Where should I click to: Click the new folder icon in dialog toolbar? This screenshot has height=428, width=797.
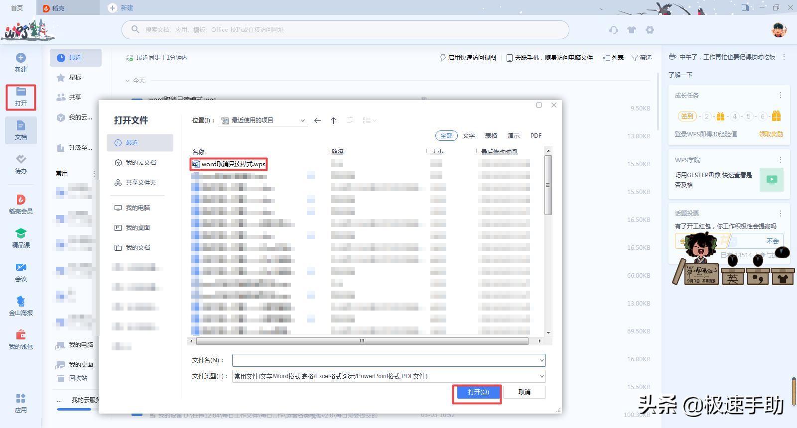coord(350,120)
